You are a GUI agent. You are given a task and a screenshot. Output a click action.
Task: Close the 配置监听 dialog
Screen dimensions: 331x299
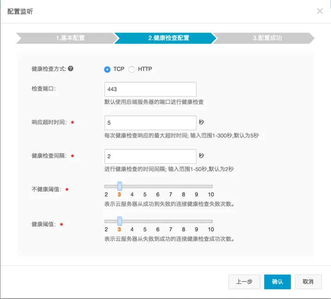point(320,11)
